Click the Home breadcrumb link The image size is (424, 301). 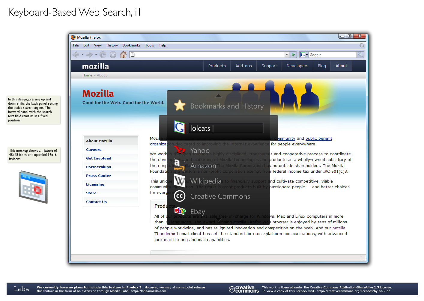point(87,75)
